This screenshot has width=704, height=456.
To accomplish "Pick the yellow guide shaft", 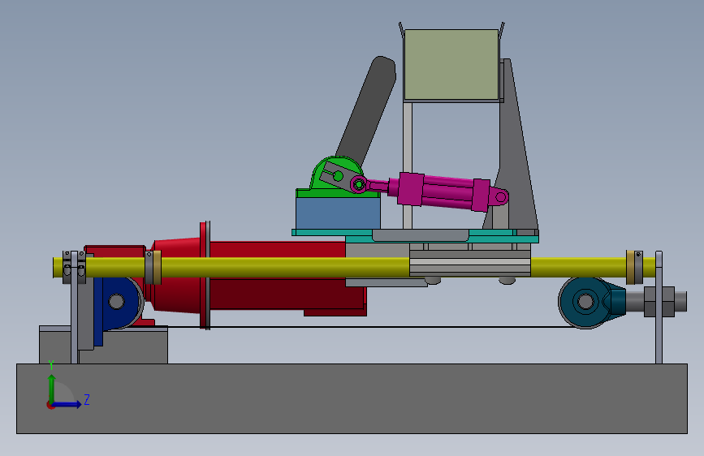I will pos(287,268).
